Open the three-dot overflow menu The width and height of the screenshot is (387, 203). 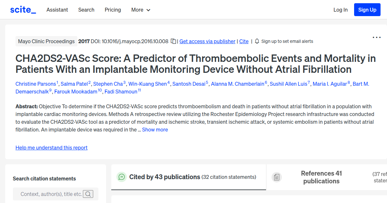coord(376,37)
